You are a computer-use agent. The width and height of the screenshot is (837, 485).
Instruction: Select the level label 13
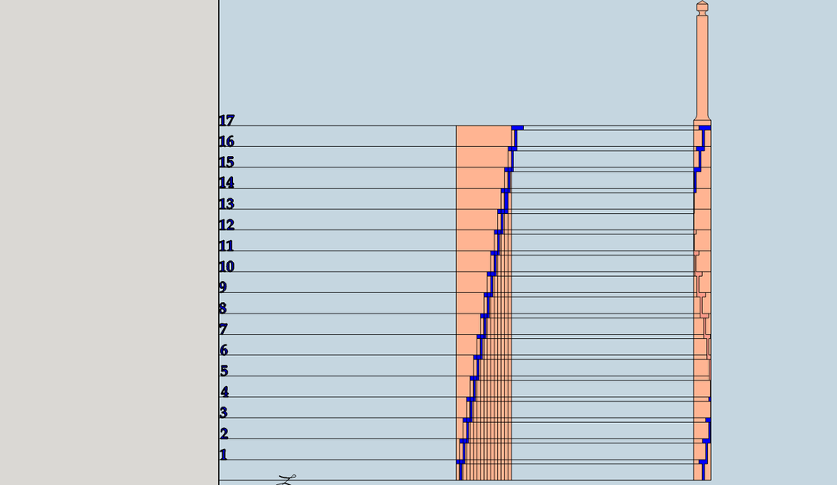[x=226, y=203]
